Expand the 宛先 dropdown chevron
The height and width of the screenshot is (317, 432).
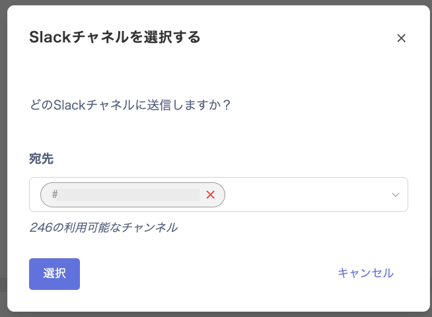[396, 195]
